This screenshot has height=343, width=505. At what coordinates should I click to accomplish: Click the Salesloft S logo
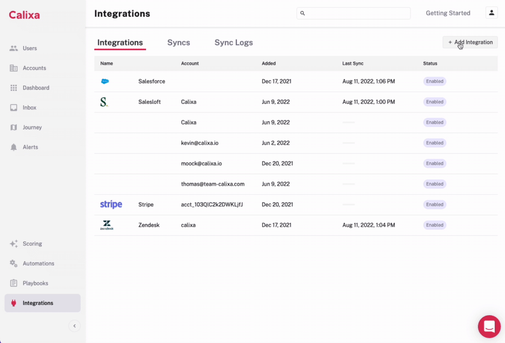point(104,102)
